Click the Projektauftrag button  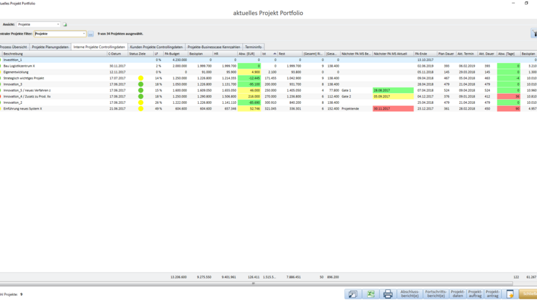point(475,294)
